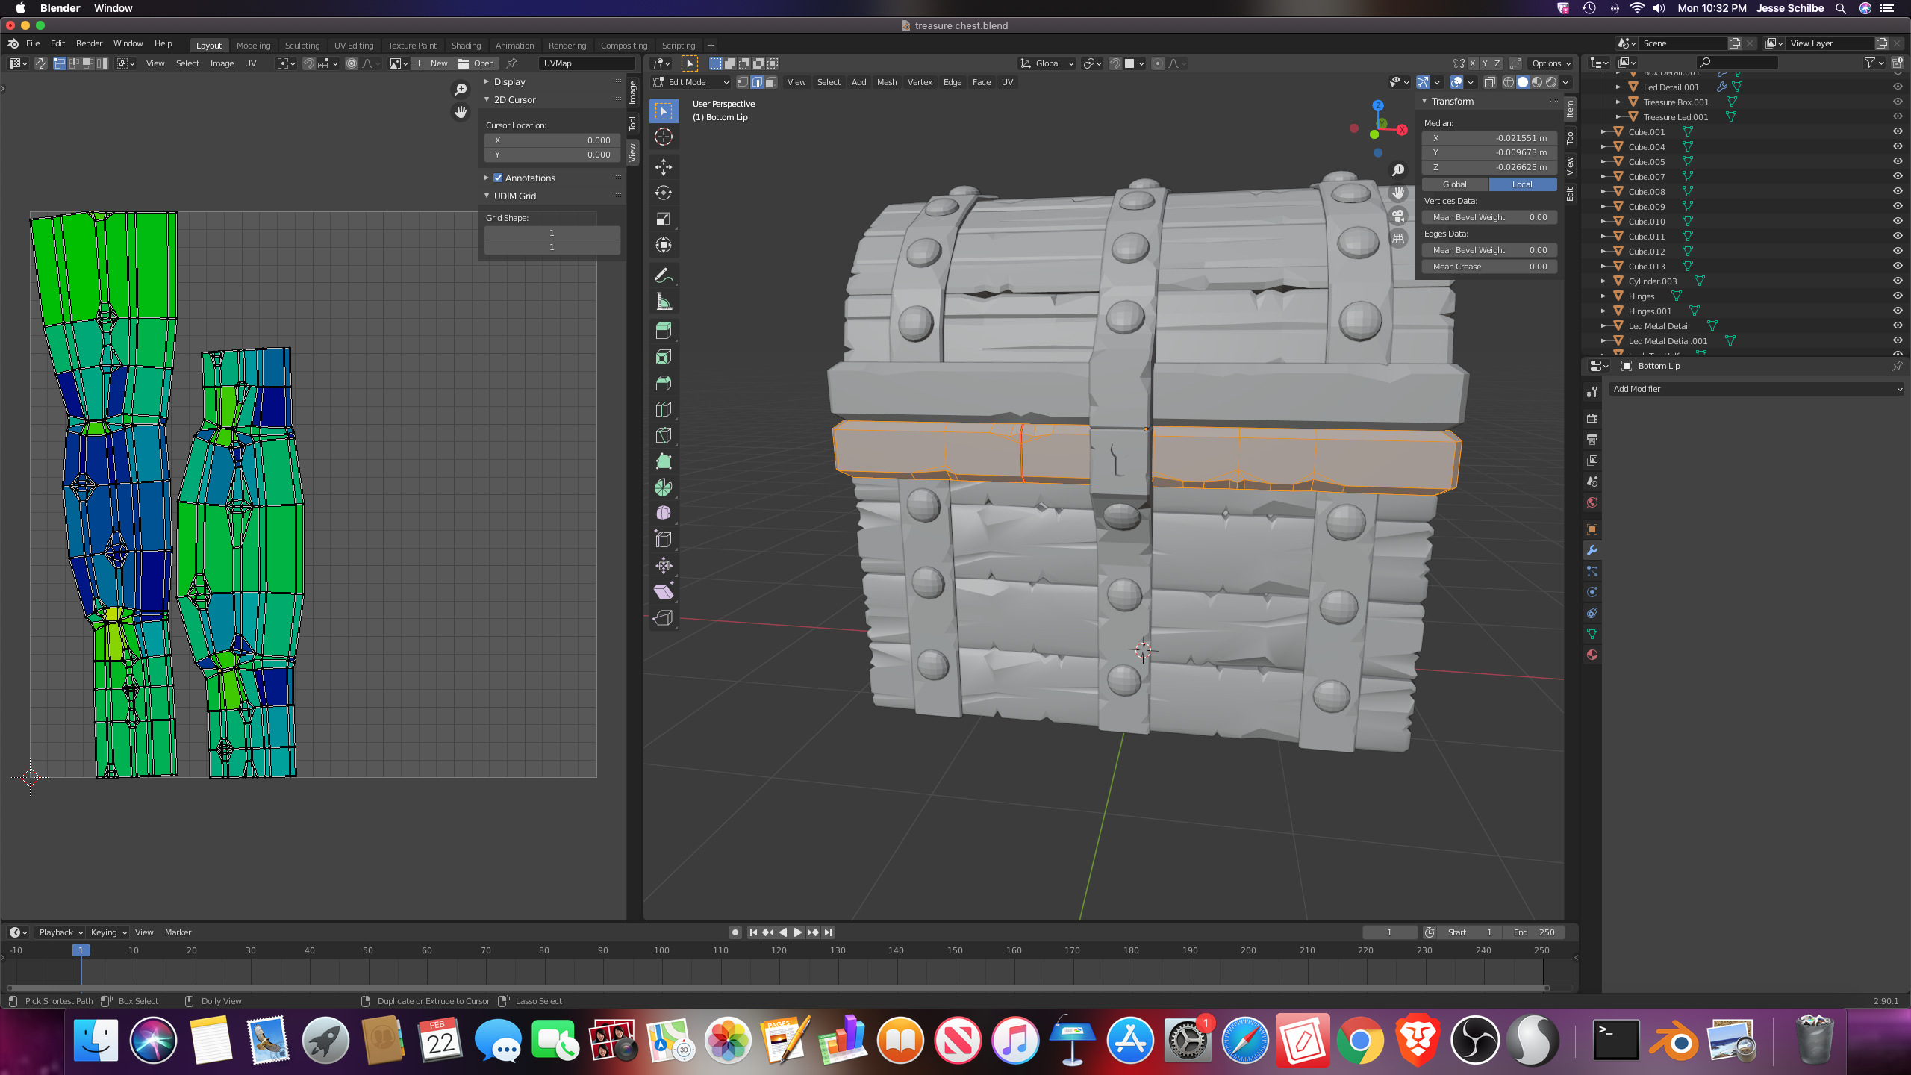Toggle visibility of the Hinges object
Image resolution: width=1911 pixels, height=1075 pixels.
tap(1898, 296)
